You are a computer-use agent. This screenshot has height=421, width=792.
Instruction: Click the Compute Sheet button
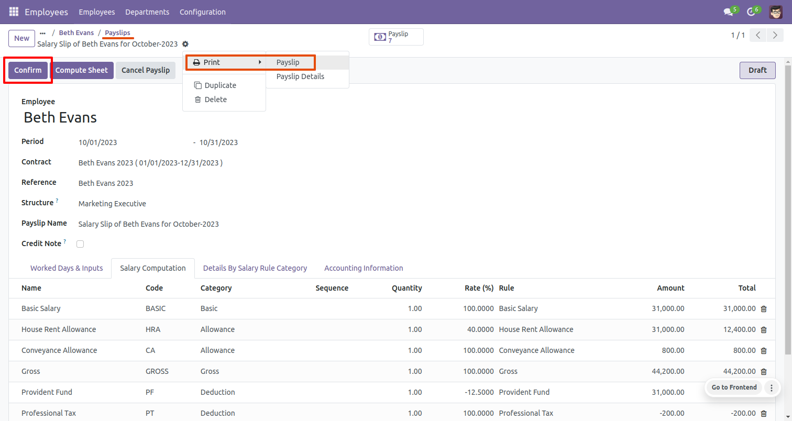tap(82, 70)
